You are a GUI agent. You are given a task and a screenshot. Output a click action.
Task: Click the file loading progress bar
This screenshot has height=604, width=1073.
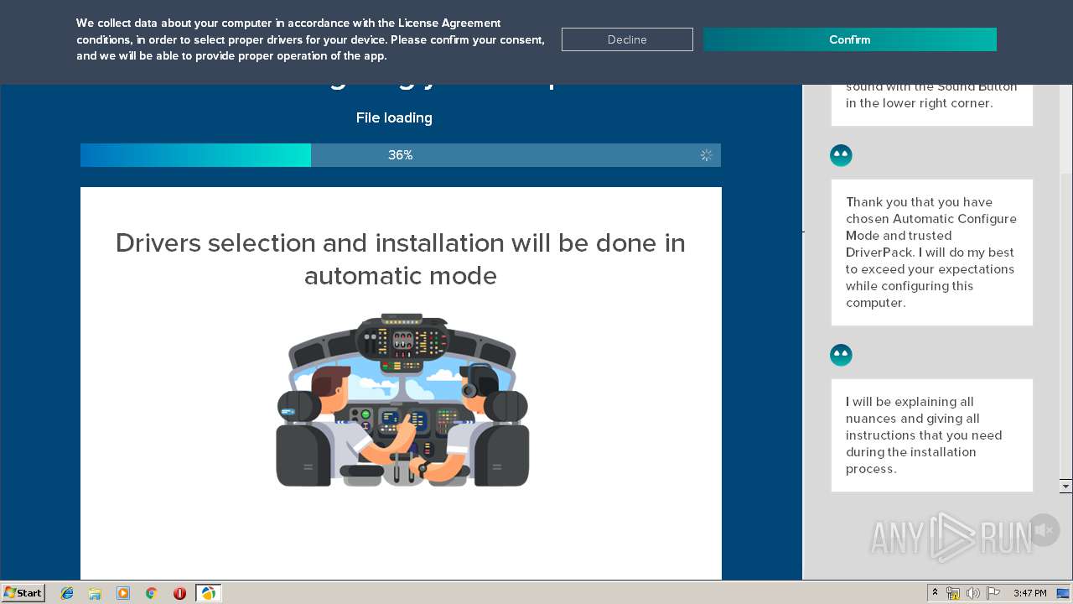coord(401,155)
